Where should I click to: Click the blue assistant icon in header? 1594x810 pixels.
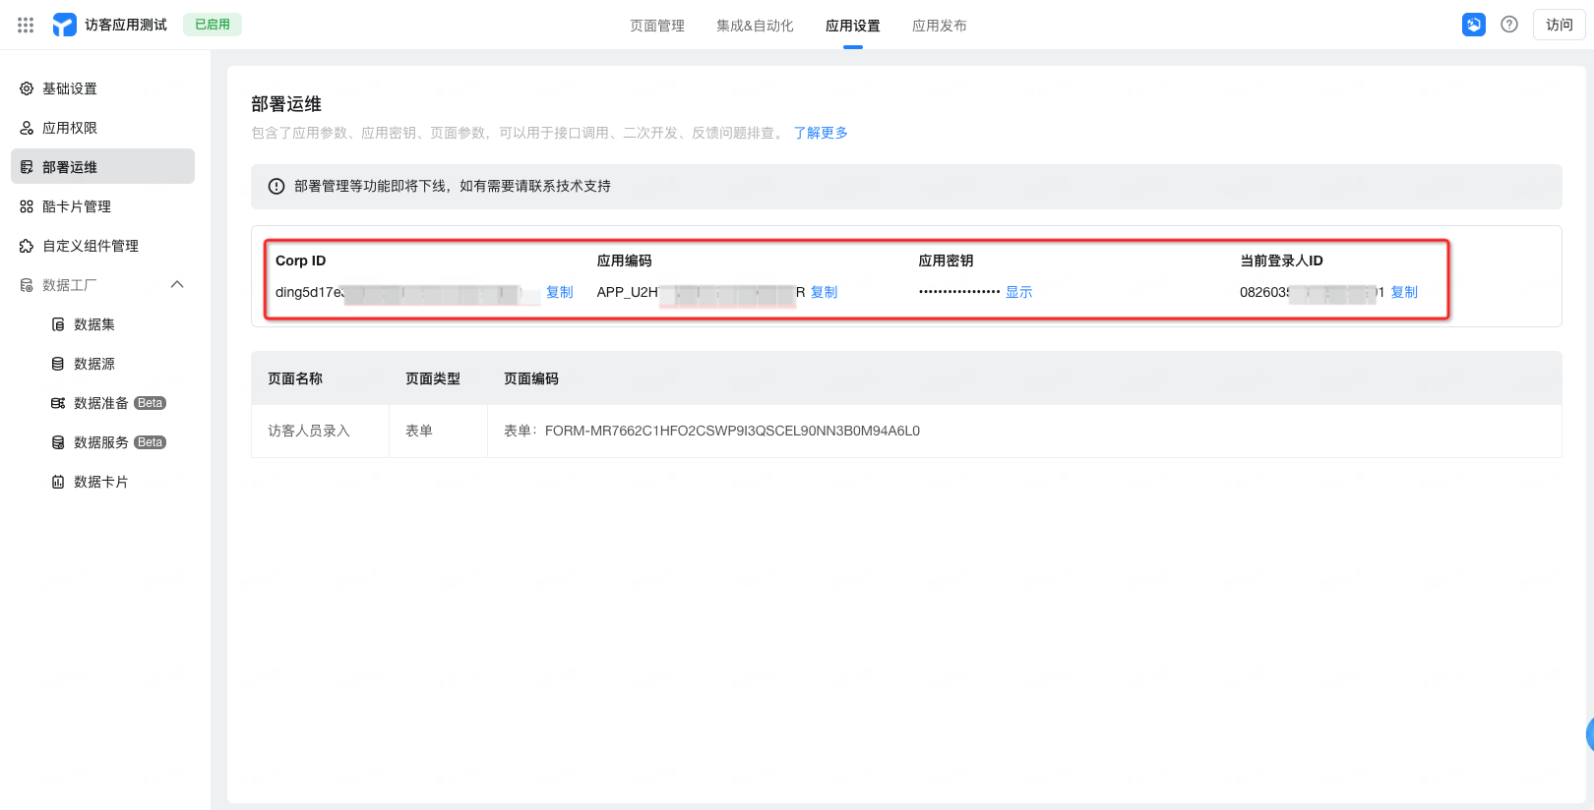[x=1474, y=25]
